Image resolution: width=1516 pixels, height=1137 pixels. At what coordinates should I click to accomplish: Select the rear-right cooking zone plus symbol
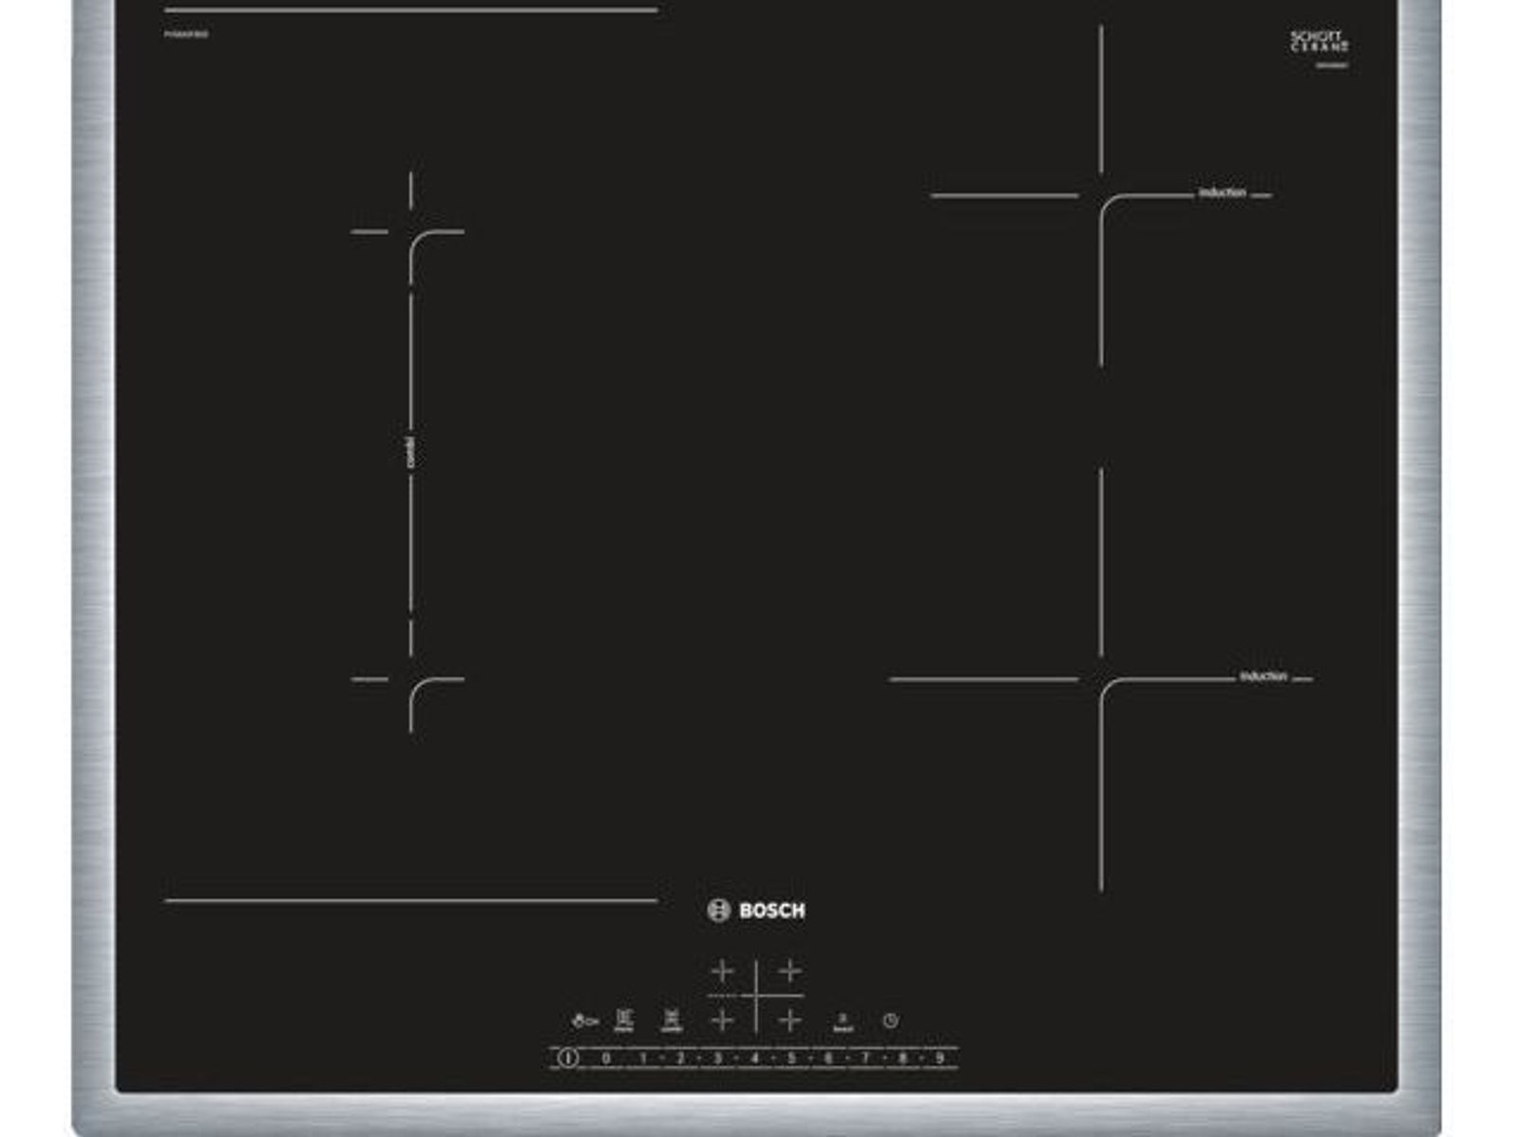click(x=789, y=971)
